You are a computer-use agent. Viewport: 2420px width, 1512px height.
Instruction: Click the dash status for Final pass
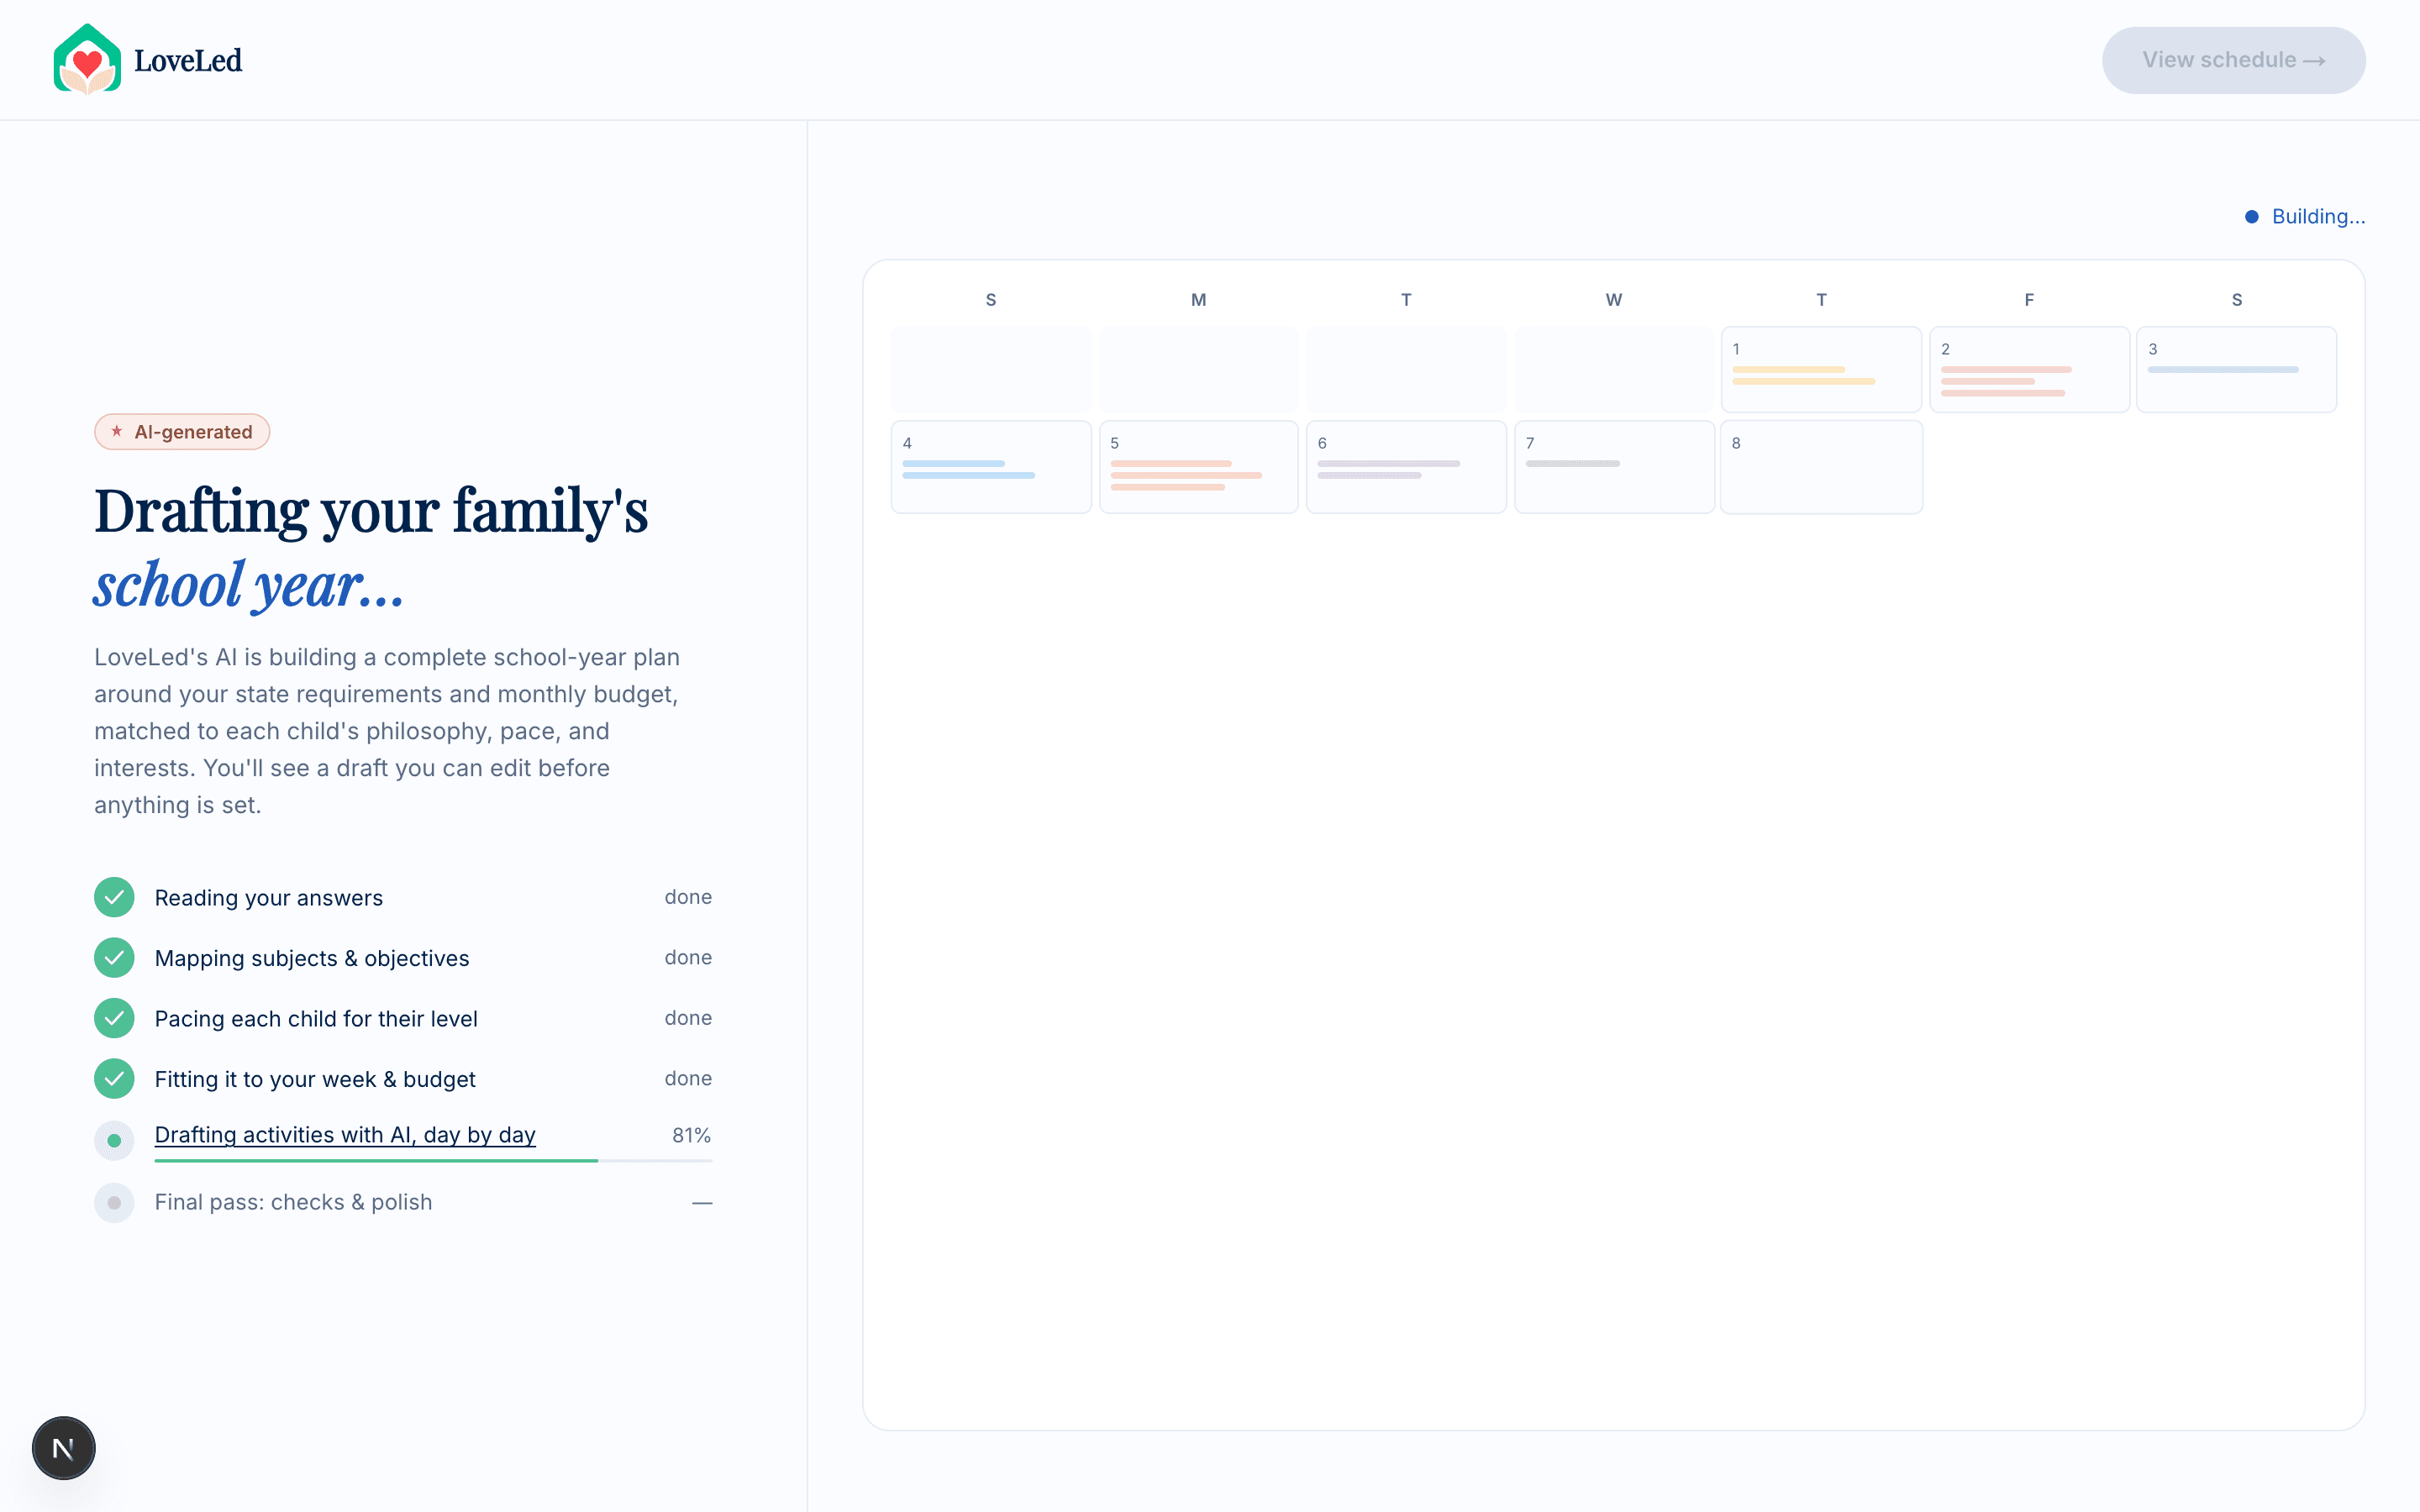point(702,1202)
